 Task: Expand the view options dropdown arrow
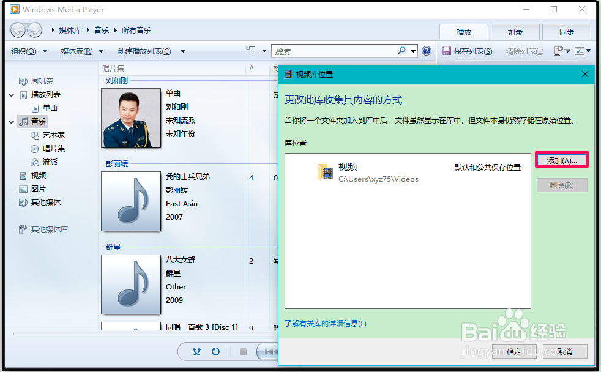point(264,51)
